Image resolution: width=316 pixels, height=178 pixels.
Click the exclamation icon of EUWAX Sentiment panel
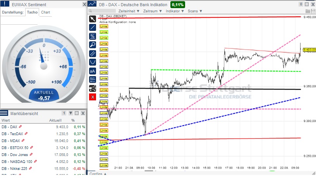(x=4, y=4)
